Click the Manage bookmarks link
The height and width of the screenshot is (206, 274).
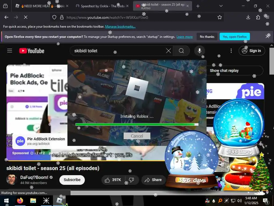pos(120,27)
